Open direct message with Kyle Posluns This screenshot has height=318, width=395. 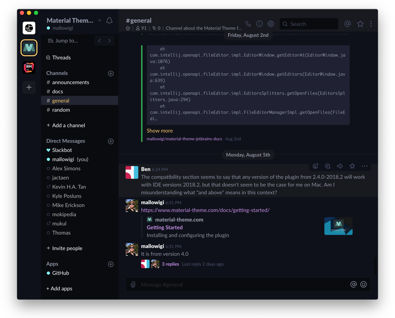pyautogui.click(x=79, y=196)
